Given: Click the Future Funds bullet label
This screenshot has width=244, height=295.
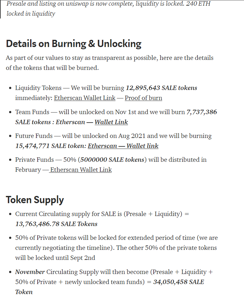Looking at the screenshot, I should click(34, 136).
